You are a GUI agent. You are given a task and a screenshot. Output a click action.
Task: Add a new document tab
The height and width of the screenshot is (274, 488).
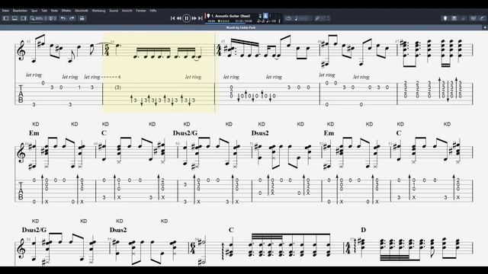[485, 27]
